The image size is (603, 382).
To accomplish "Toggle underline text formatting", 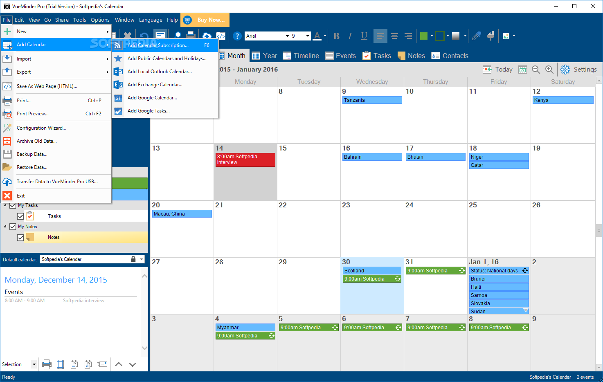I will click(364, 36).
